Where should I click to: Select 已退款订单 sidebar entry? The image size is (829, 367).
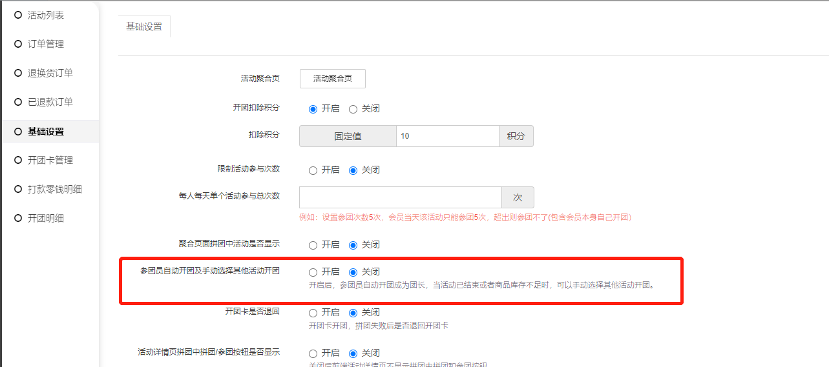(x=50, y=102)
